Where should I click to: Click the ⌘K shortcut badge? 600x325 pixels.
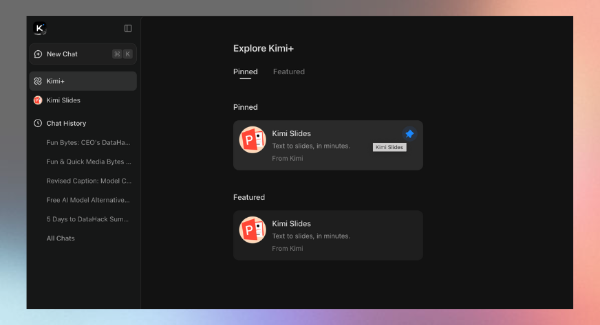tap(122, 54)
